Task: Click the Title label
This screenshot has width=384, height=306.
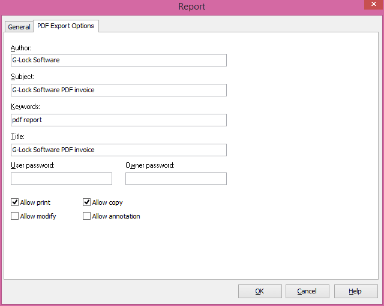Action: (17, 137)
